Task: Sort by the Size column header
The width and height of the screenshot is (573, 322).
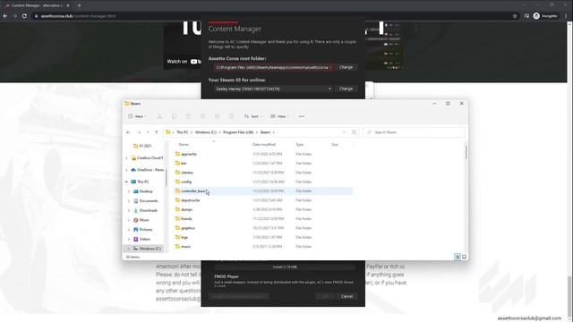Action: click(335, 145)
